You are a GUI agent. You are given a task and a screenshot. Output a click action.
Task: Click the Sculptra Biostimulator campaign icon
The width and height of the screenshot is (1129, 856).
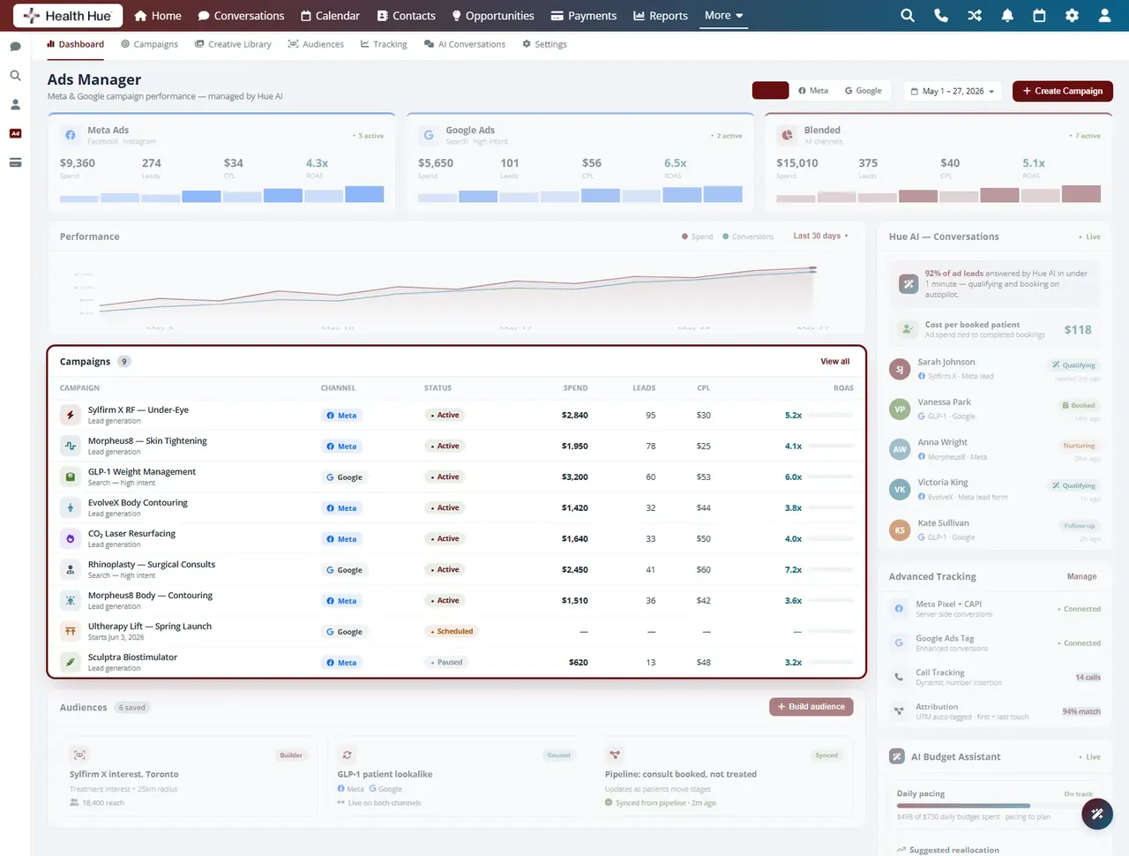(x=71, y=662)
